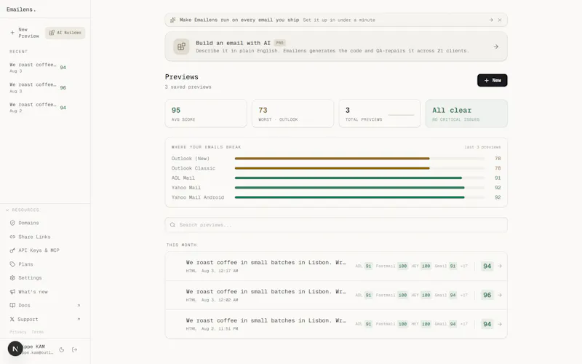Click the sparkle icon in setup banner

pos(173,20)
